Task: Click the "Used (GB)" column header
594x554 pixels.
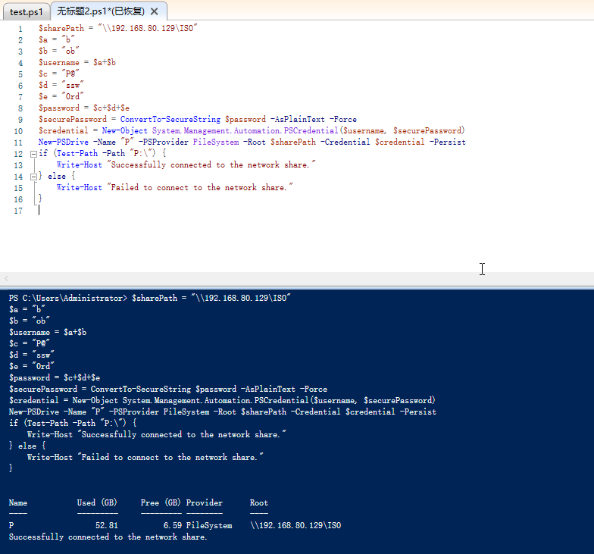Action: (97, 502)
